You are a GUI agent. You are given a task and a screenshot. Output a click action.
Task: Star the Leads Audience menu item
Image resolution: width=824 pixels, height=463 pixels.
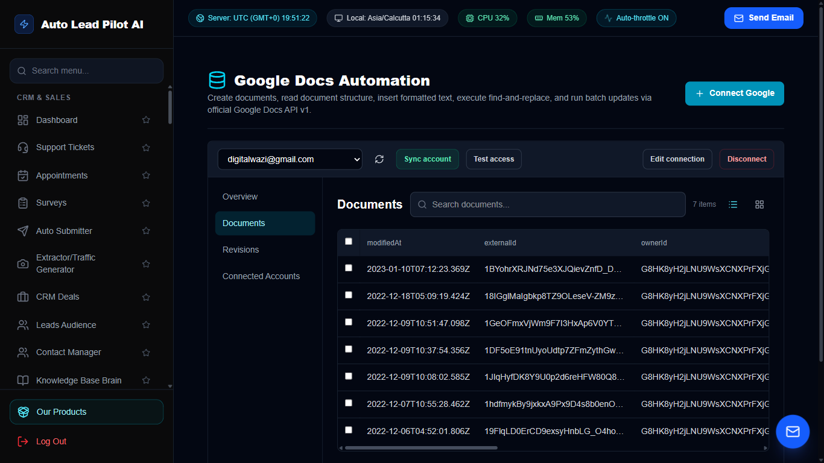[x=146, y=325]
